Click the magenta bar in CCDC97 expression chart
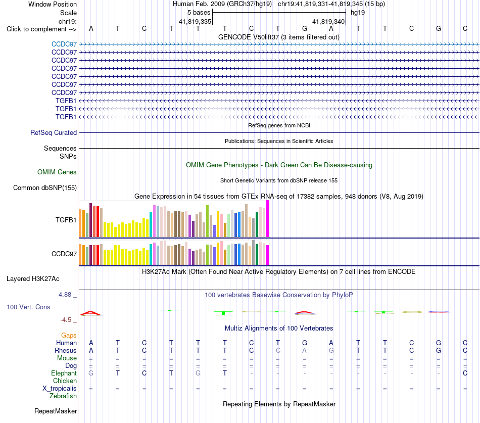 [268, 255]
